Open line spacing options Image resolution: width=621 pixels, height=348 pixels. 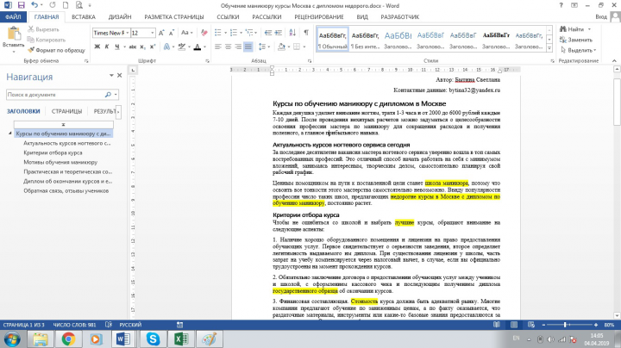click(264, 47)
